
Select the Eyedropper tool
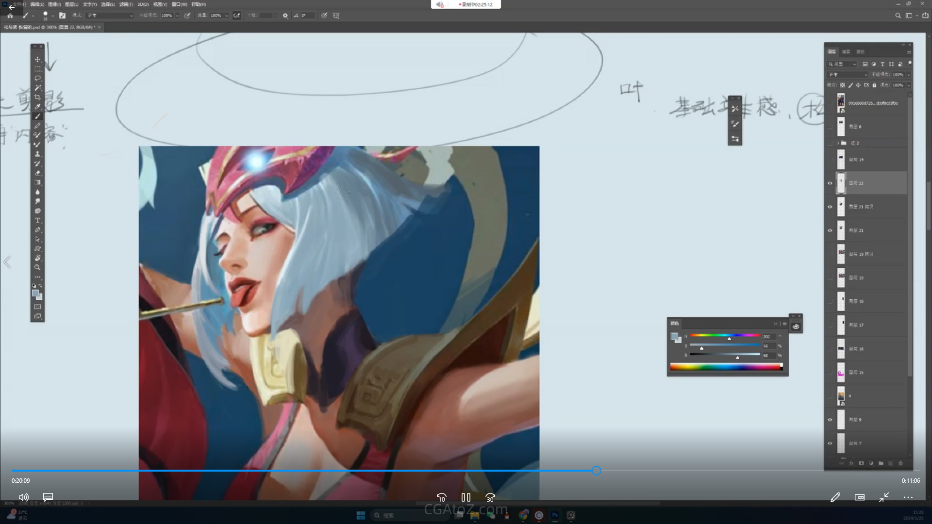[x=37, y=107]
